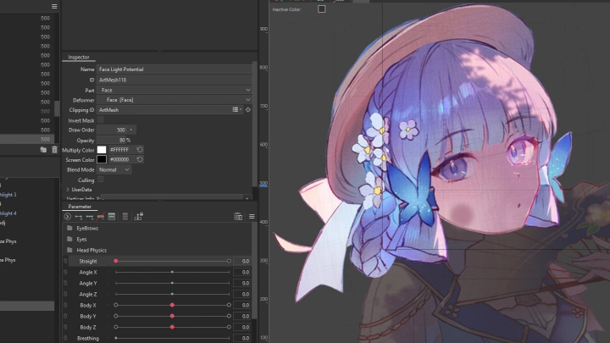The width and height of the screenshot is (610, 343).
Task: Reset the Screen Color value
Action: pyautogui.click(x=140, y=159)
